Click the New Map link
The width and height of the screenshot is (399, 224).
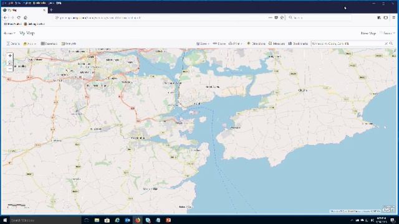tap(368, 33)
